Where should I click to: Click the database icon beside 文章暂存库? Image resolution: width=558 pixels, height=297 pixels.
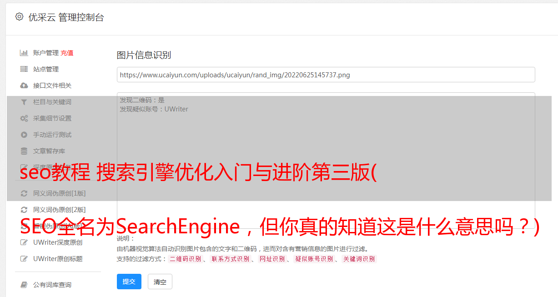[24, 151]
